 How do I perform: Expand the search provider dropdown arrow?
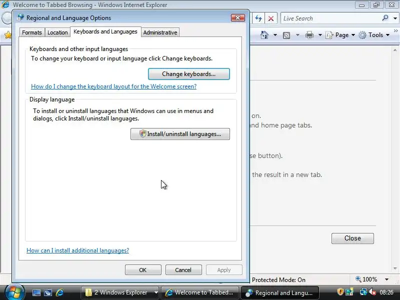[395, 18]
